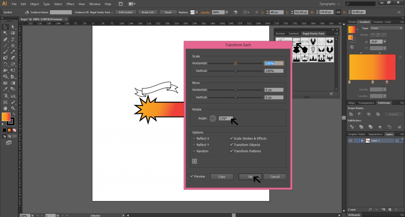The height and width of the screenshot is (217, 405).
Task: Switch to the Transparency tab
Action: coord(366,103)
